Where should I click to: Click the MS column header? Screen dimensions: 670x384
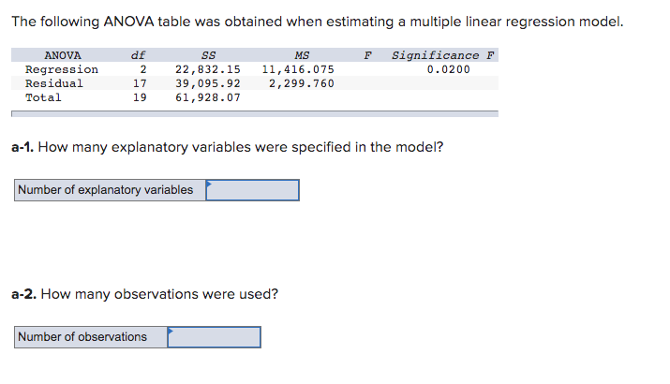tap(302, 55)
